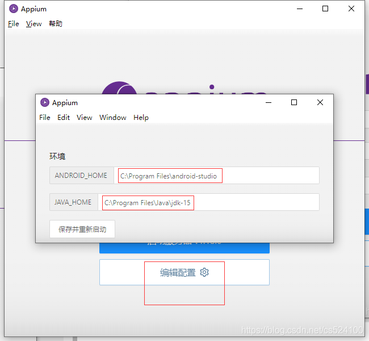The image size is (369, 341).
Task: Open File menu in front Appium dialog
Action: coord(45,117)
